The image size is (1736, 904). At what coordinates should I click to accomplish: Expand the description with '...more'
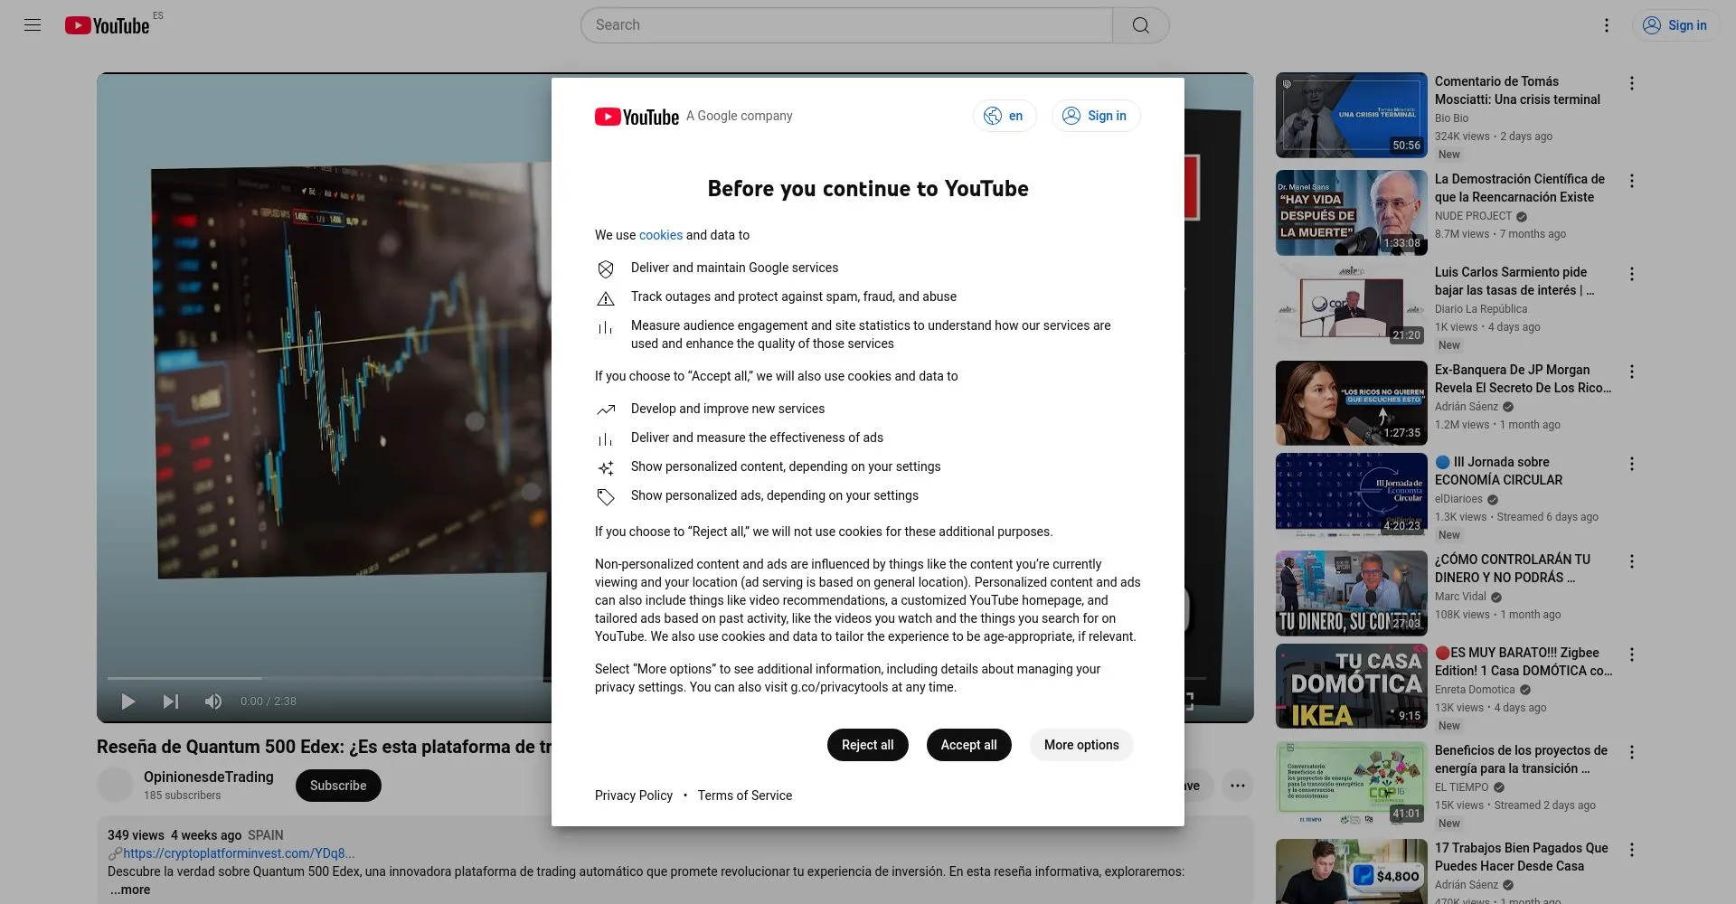(x=130, y=890)
